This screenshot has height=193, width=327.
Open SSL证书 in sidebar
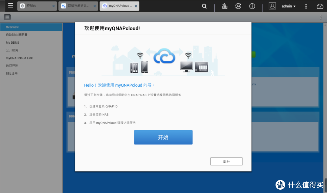pos(31,73)
